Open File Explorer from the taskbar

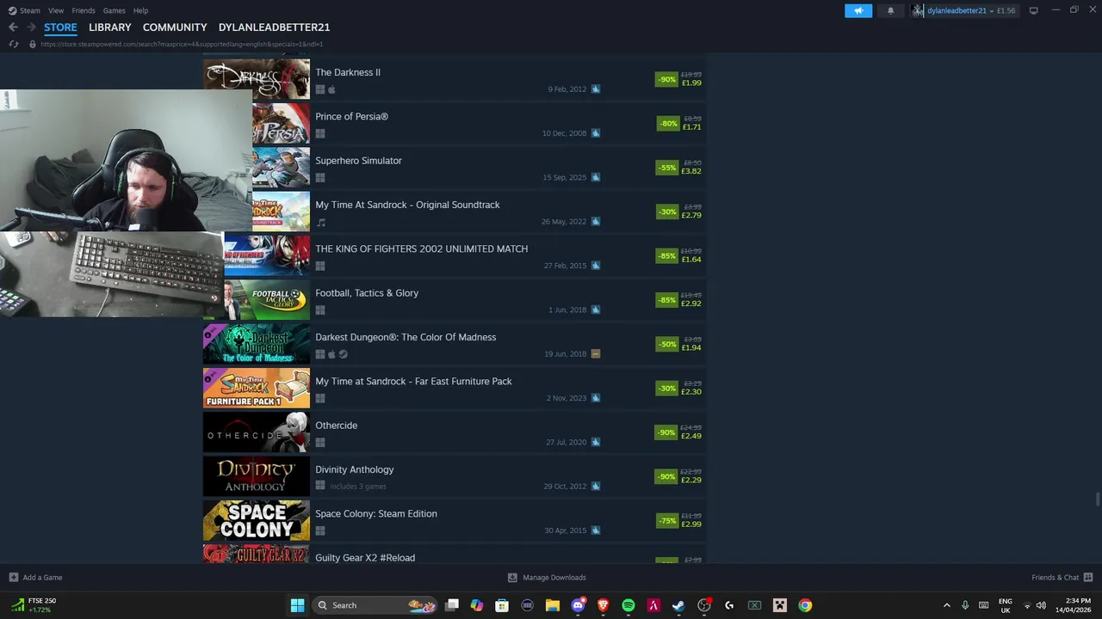point(553,605)
